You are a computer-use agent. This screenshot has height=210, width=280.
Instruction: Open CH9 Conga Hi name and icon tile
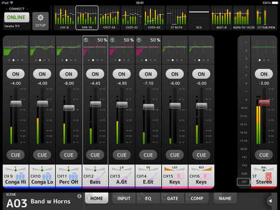(x=16, y=176)
